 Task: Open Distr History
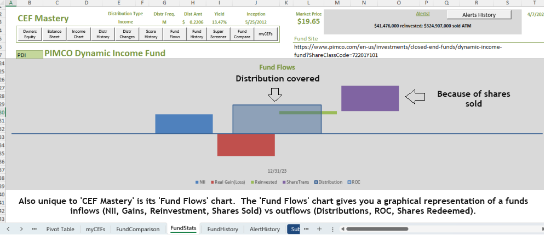(103, 34)
